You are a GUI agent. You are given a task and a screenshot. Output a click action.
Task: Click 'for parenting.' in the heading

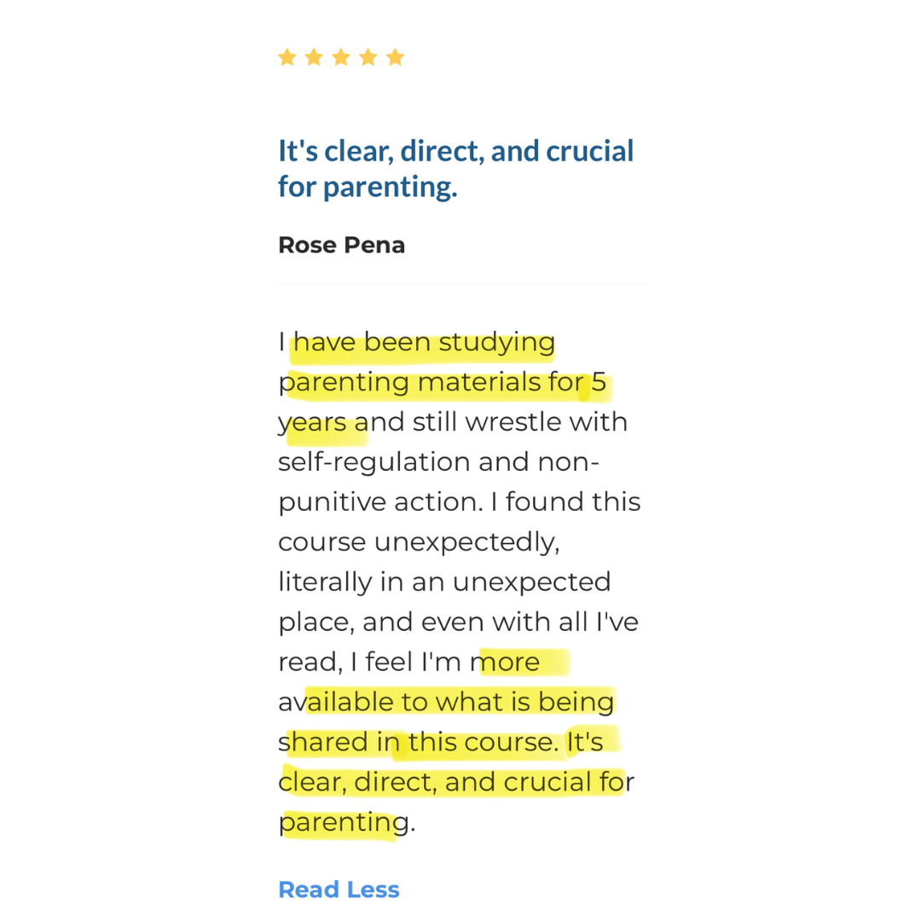coord(368,187)
